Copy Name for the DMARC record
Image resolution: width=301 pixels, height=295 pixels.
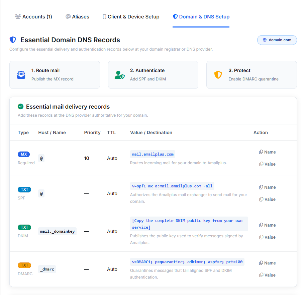click(267, 263)
